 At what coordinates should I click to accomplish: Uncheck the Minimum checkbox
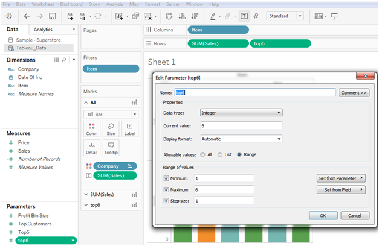click(166, 178)
